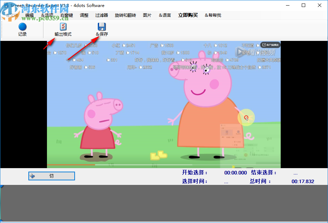The image size is (328, 223).
Task: Click the 立即购买 buy now menu entry
Action: coord(188,15)
